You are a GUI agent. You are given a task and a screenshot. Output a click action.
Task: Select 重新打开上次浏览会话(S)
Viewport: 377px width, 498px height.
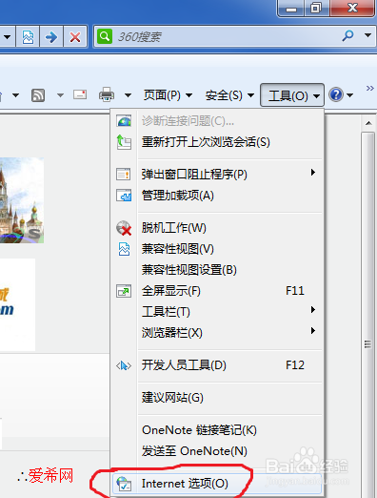pyautogui.click(x=217, y=142)
